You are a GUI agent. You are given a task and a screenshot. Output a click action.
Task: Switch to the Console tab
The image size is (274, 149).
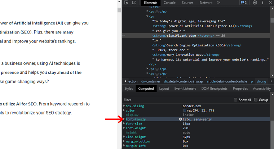click(169, 3)
